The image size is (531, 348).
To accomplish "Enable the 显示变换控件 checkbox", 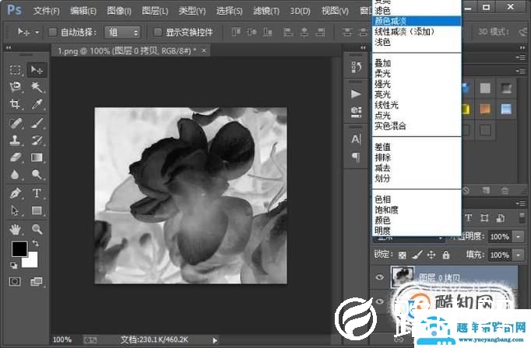I will pos(157,32).
